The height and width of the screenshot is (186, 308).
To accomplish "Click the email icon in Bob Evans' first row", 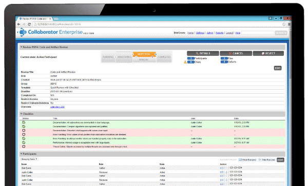I will pos(222,168).
